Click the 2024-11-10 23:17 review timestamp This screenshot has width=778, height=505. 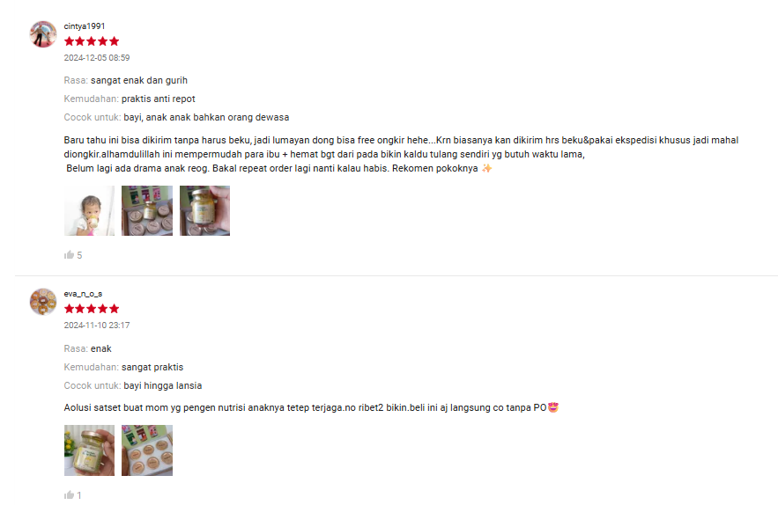pos(97,326)
